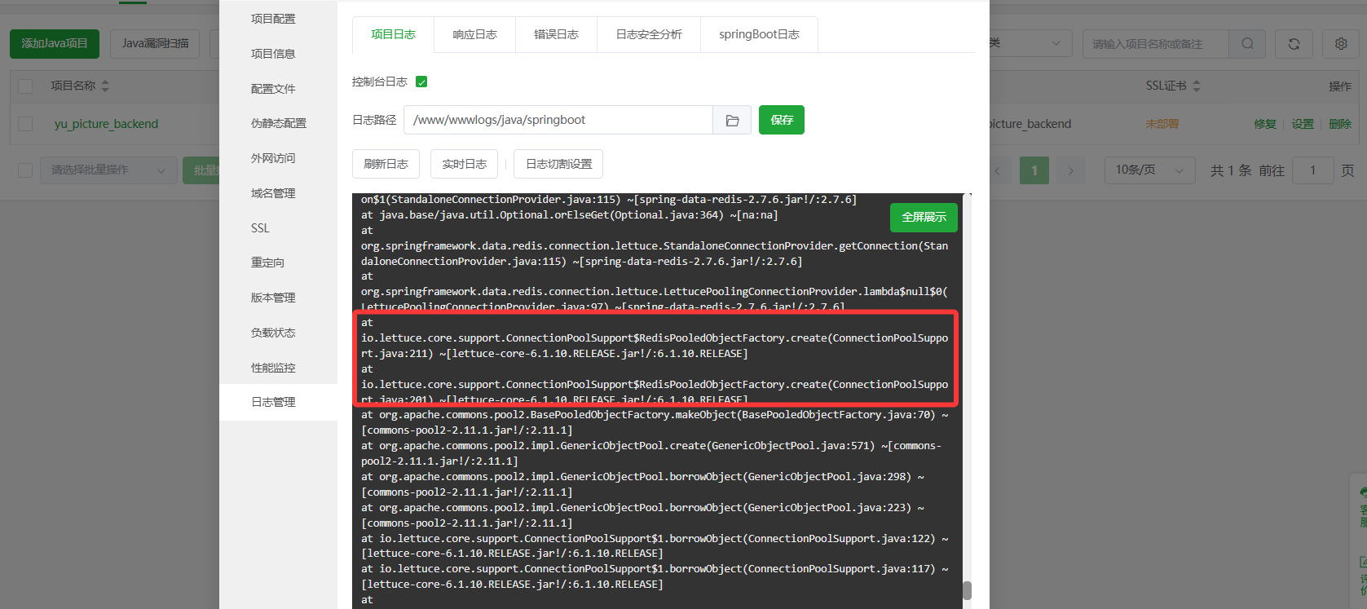The image size is (1367, 609).
Task: Open the springBoot日志 tab
Action: coord(759,34)
